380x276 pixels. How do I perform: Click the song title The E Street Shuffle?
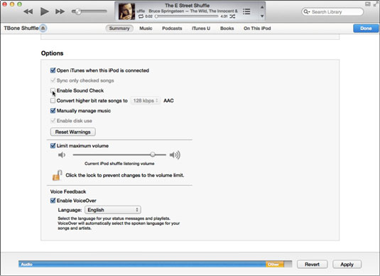[187, 6]
